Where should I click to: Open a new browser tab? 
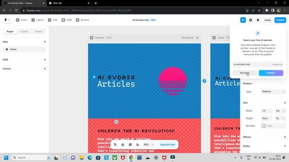[x=96, y=3]
